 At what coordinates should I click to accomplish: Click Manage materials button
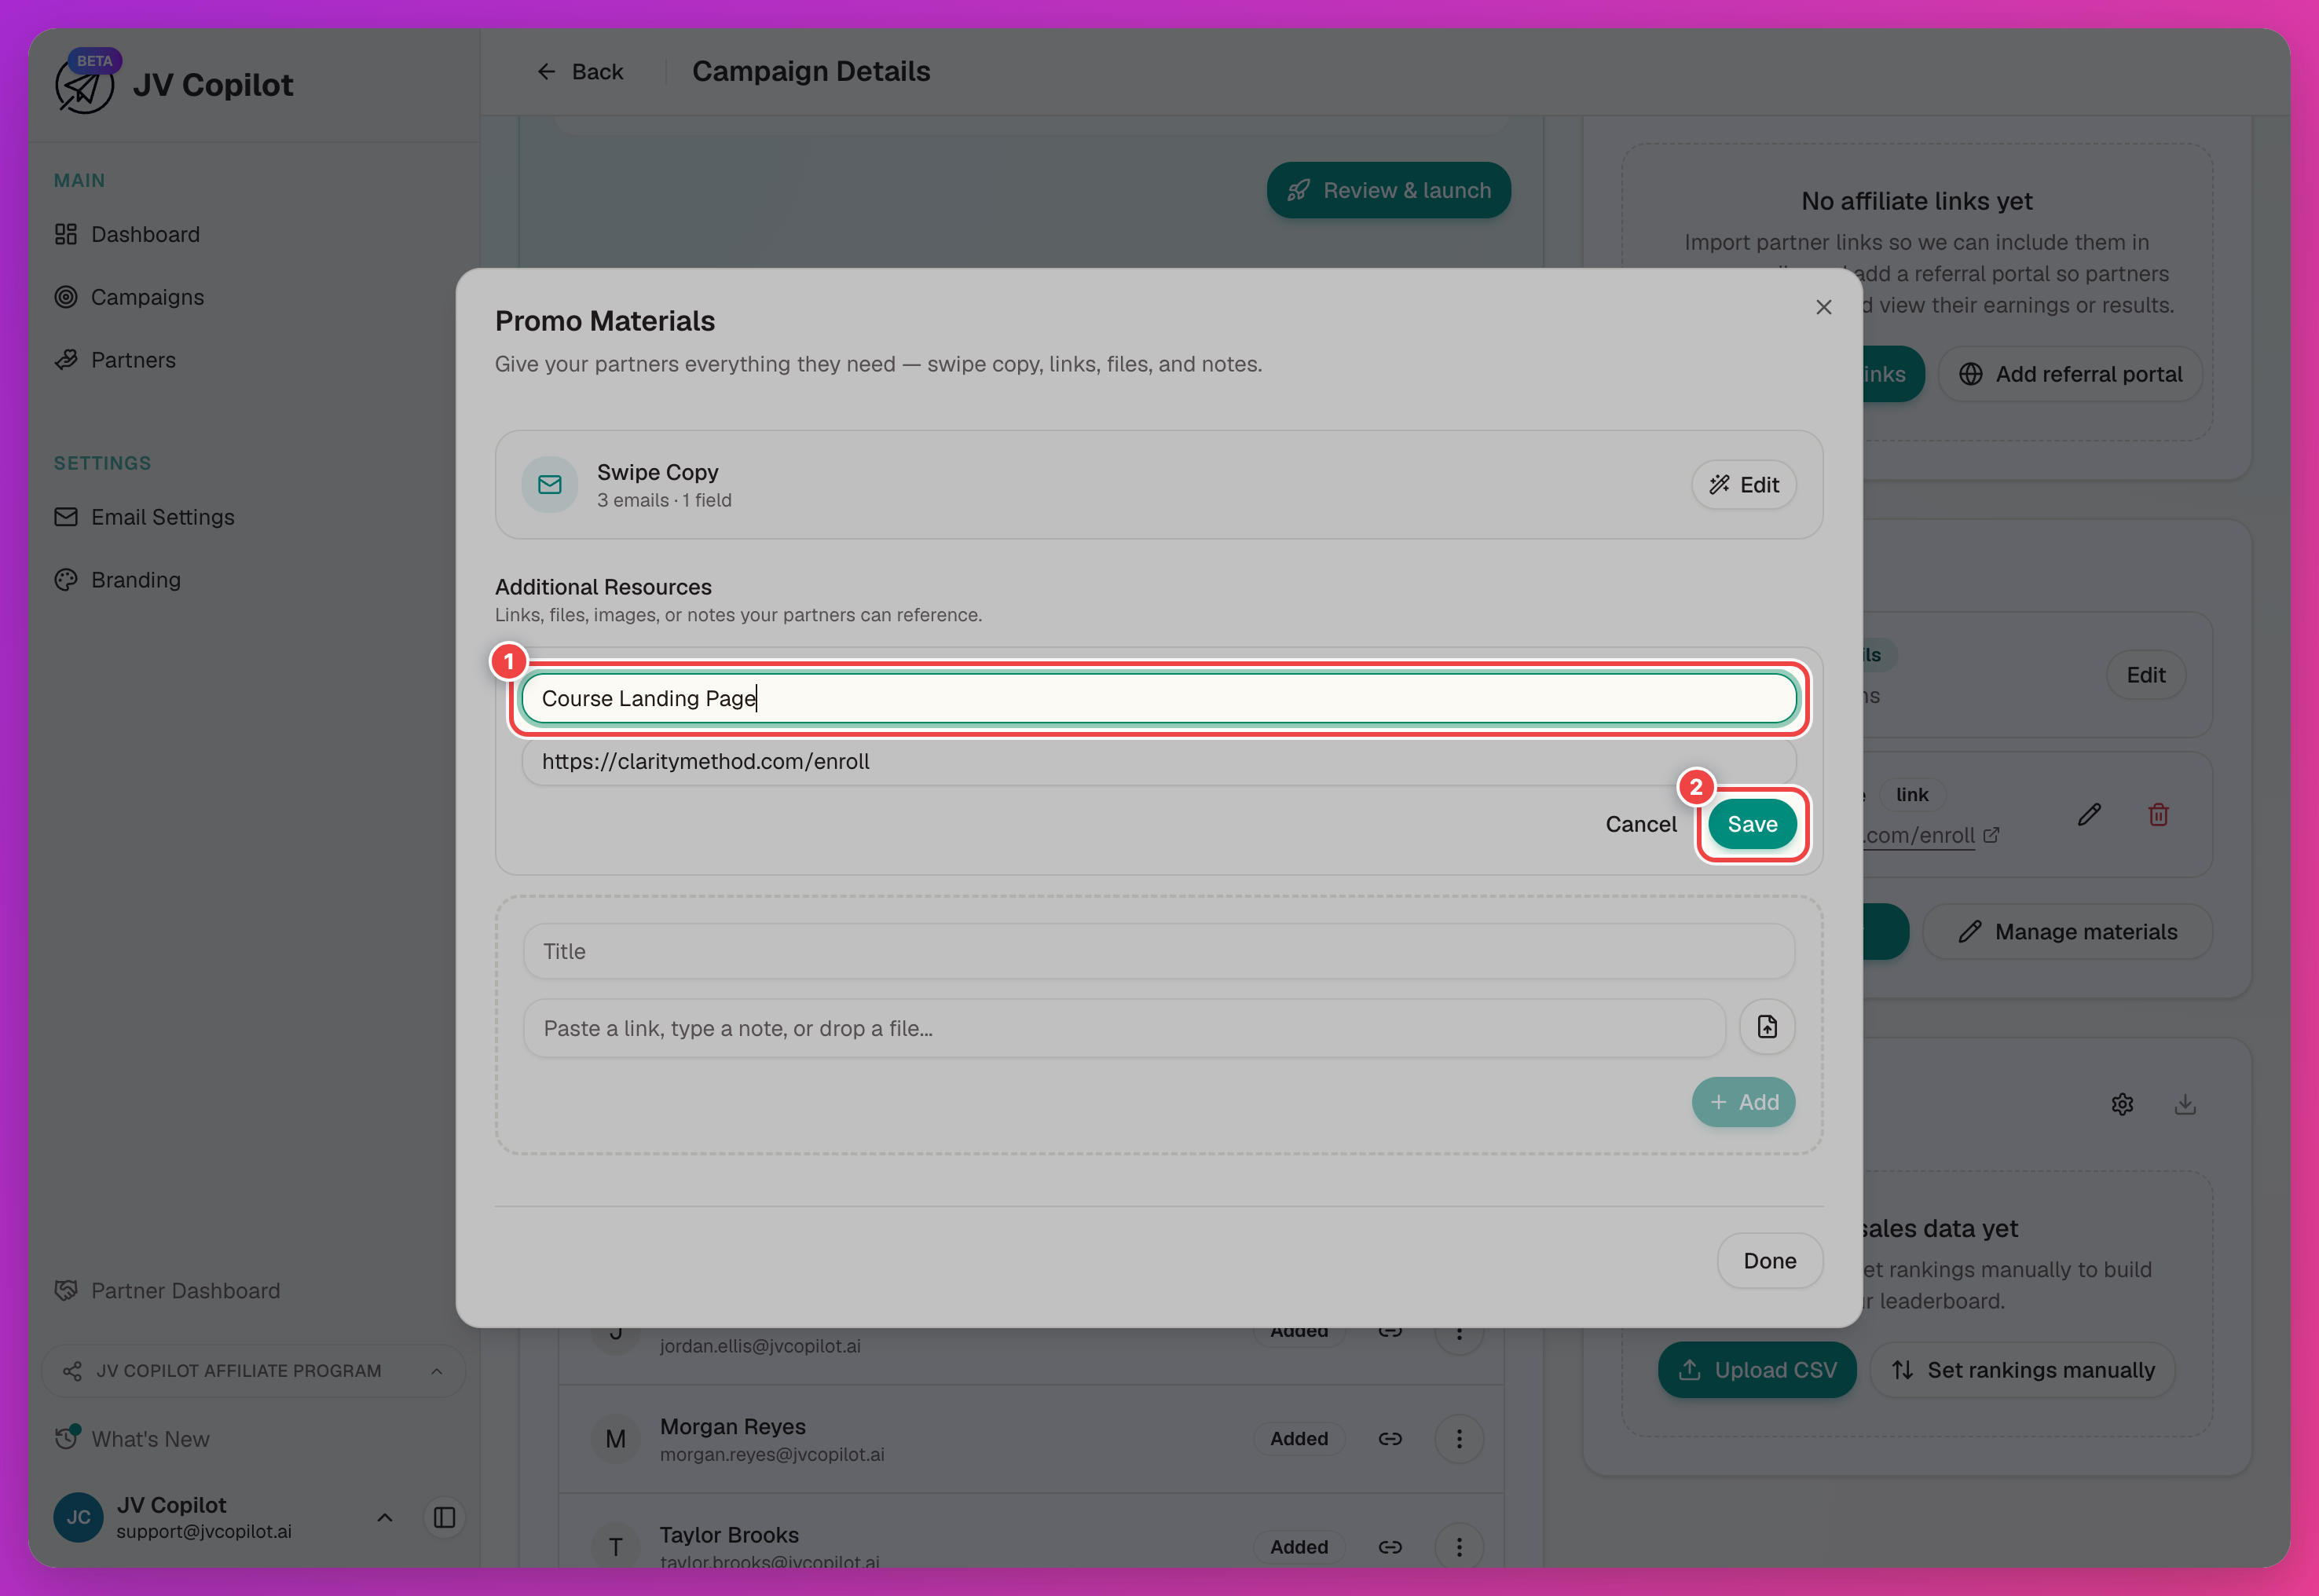pyautogui.click(x=2067, y=932)
